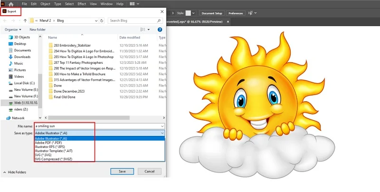Choose Adobe Illustrator (*.AI) format option

coord(100,139)
